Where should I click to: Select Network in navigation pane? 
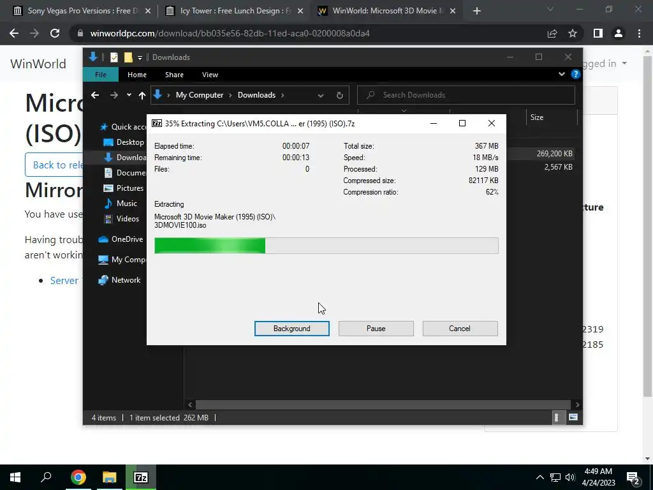119,280
